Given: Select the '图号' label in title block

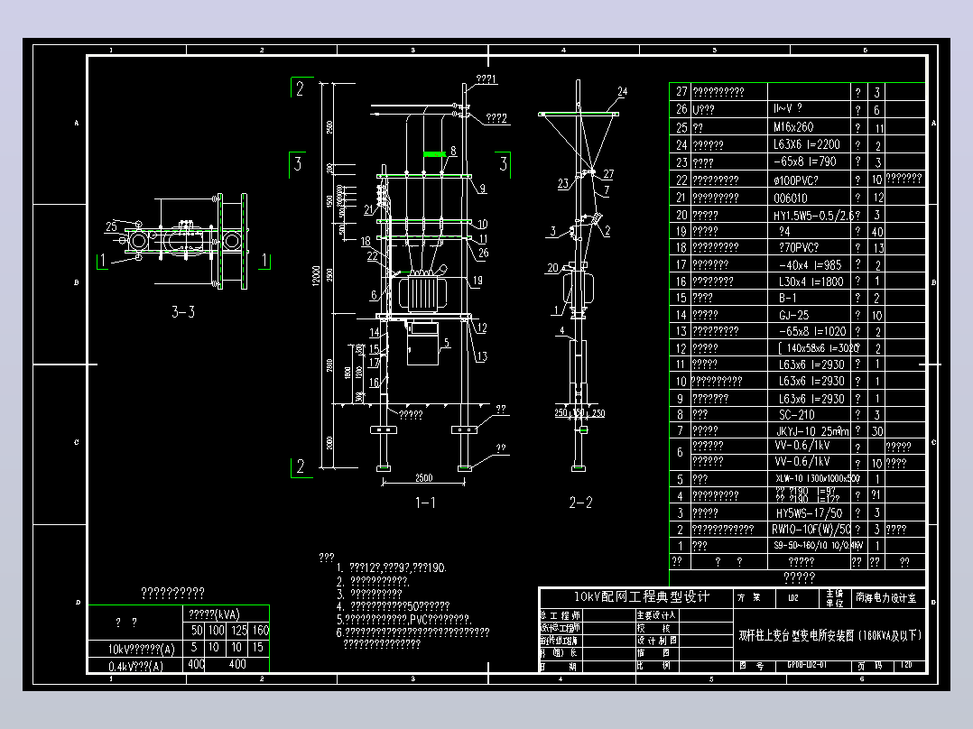Looking at the screenshot, I should 752,666.
